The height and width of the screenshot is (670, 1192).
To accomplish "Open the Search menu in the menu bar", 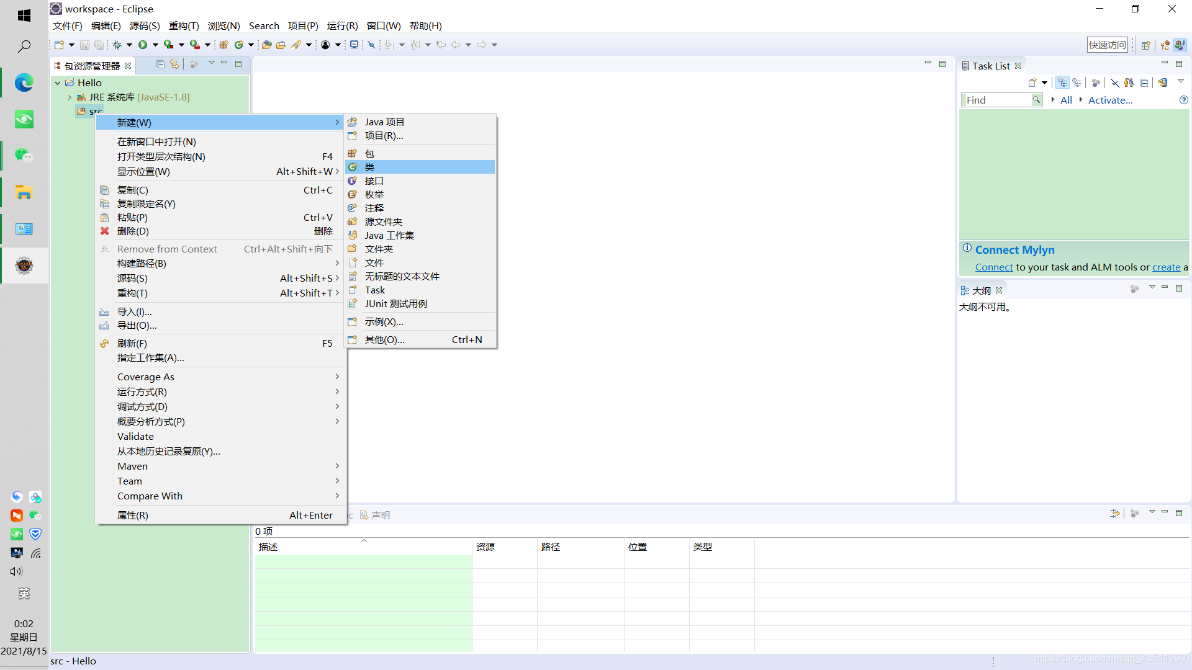I will (264, 25).
